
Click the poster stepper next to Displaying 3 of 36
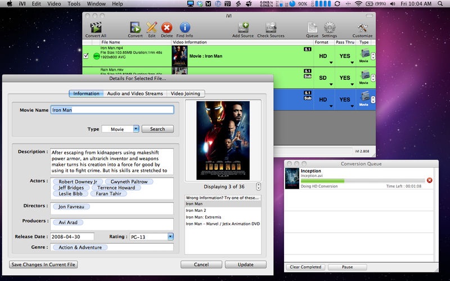click(x=258, y=187)
